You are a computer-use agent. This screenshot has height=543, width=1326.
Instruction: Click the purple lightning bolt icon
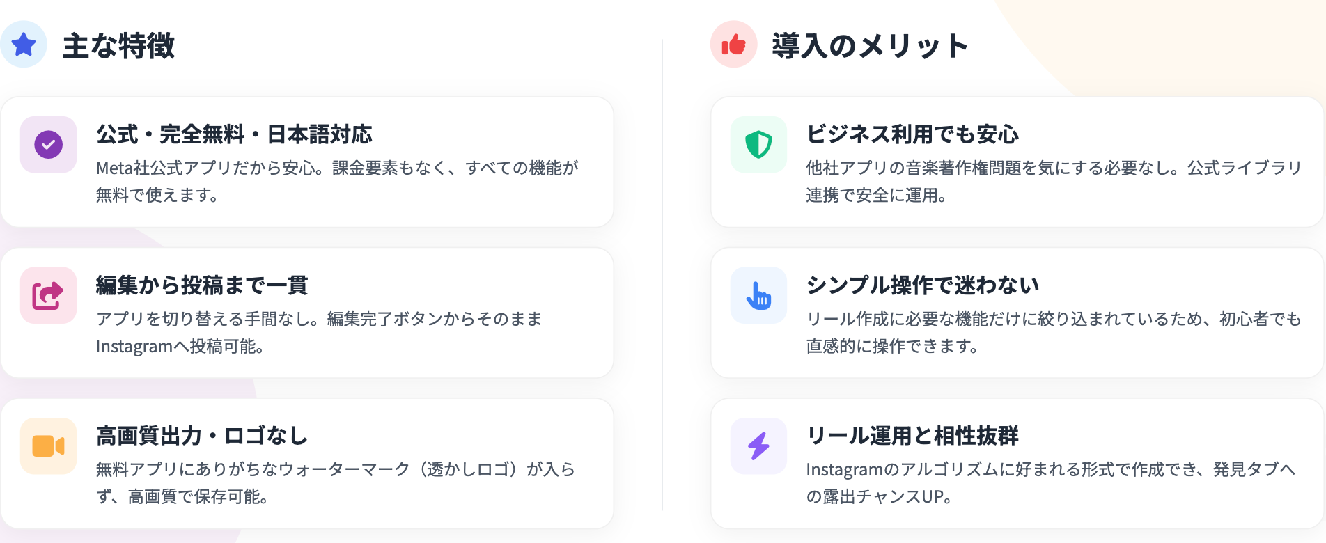coord(758,446)
